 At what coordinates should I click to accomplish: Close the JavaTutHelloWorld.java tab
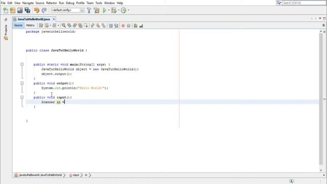pyautogui.click(x=54, y=19)
